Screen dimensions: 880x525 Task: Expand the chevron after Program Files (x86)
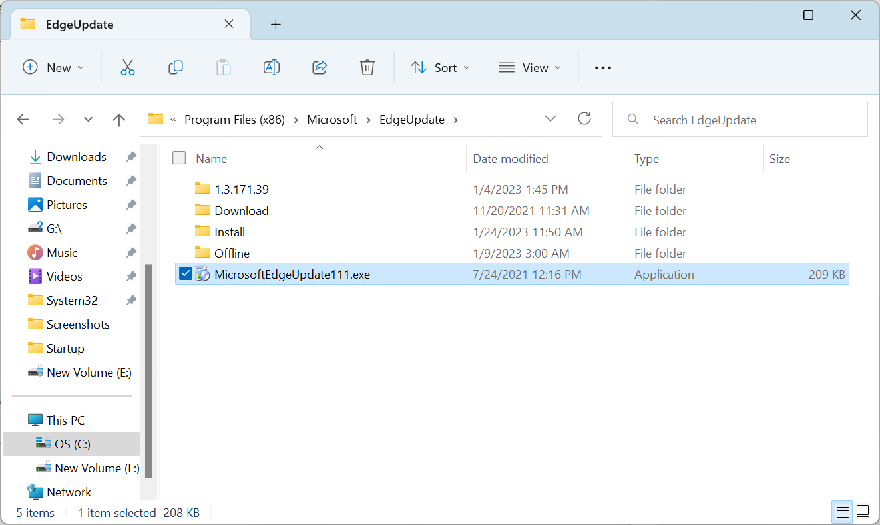tap(296, 120)
